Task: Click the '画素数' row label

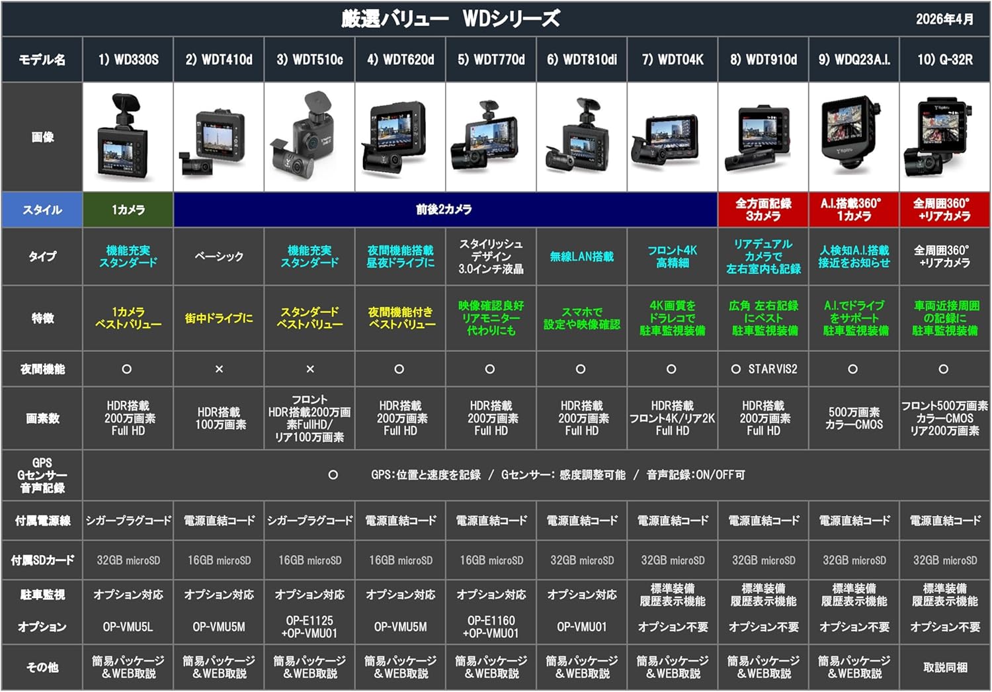Action: (42, 418)
